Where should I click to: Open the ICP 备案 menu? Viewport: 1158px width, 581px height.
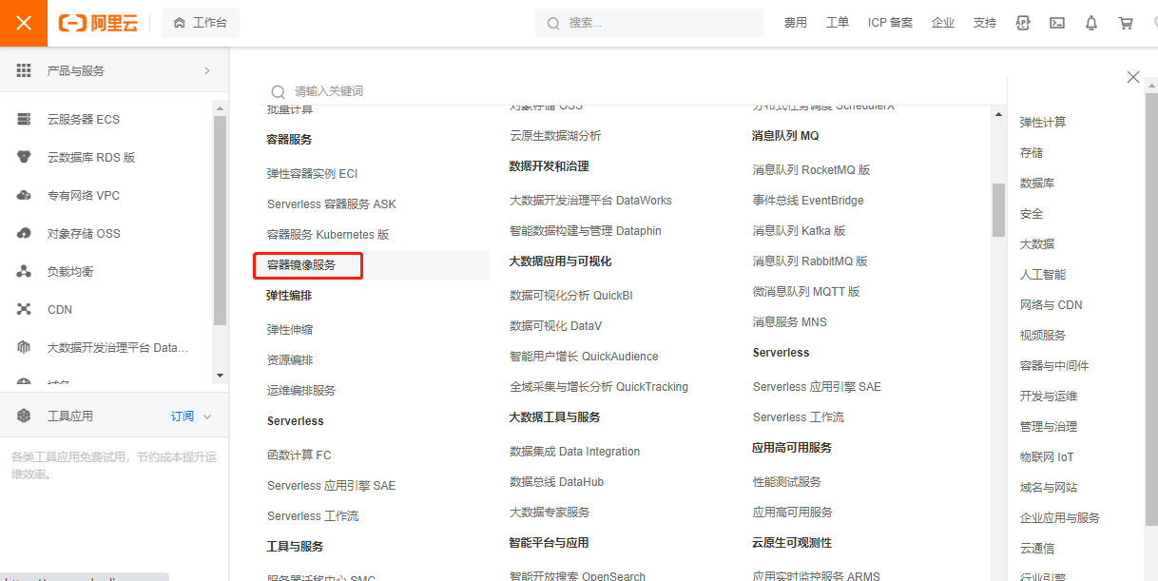(x=890, y=23)
